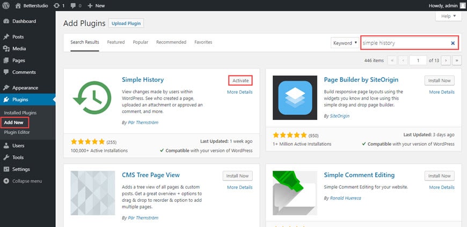Click the admin avatar icon

coord(462,6)
